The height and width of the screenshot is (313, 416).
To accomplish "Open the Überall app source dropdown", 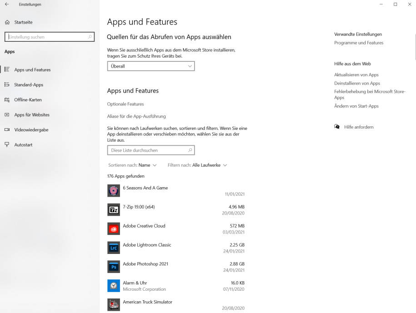I will [151, 66].
